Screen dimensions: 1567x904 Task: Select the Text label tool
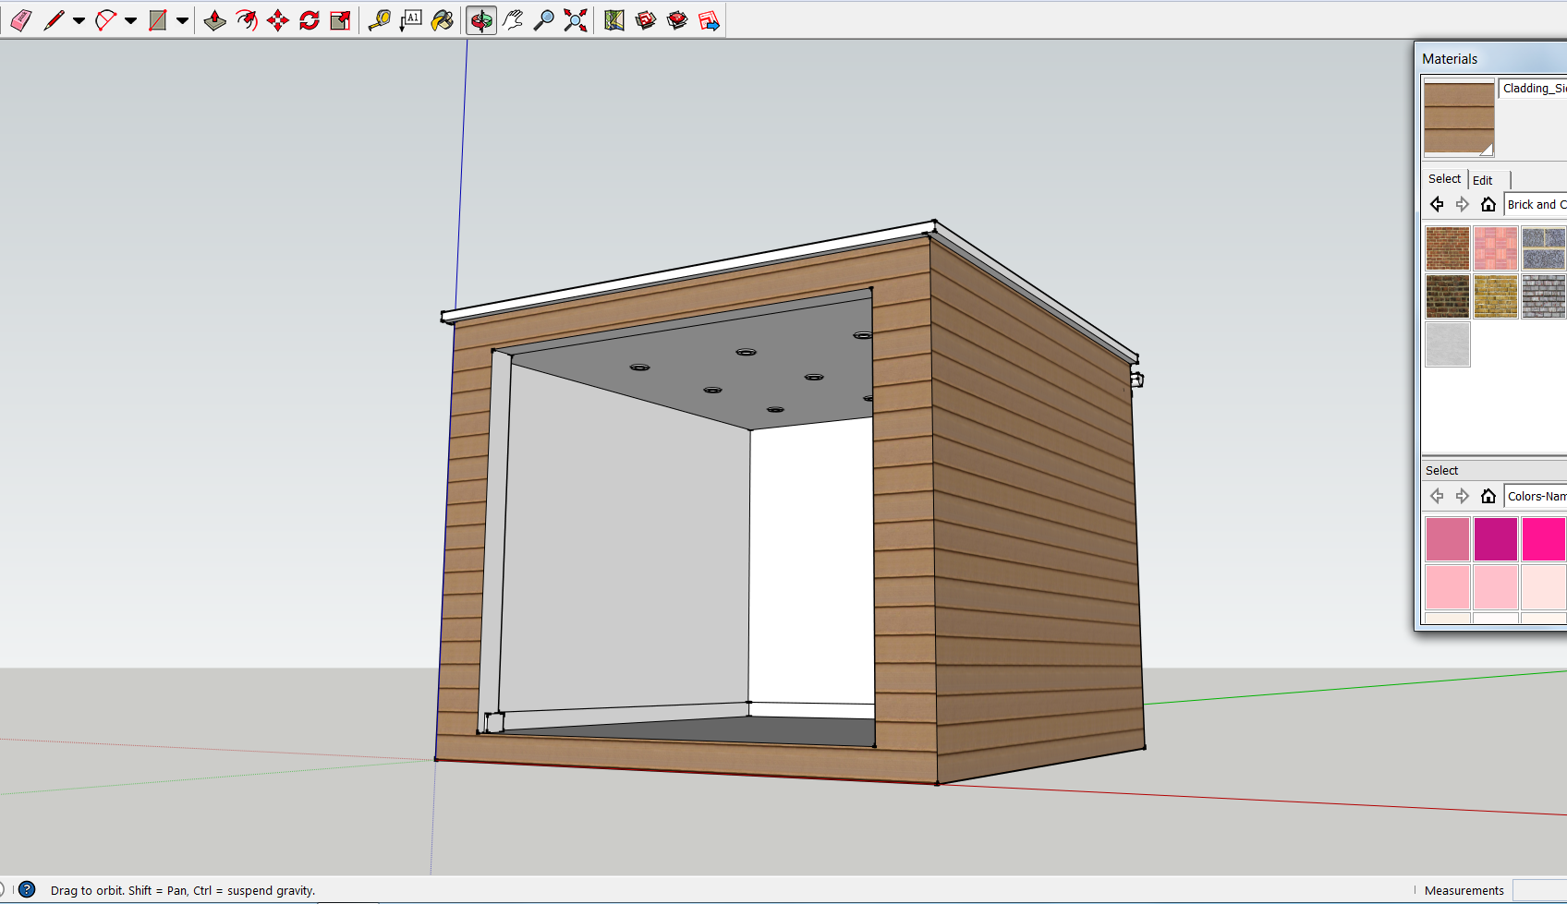[411, 20]
